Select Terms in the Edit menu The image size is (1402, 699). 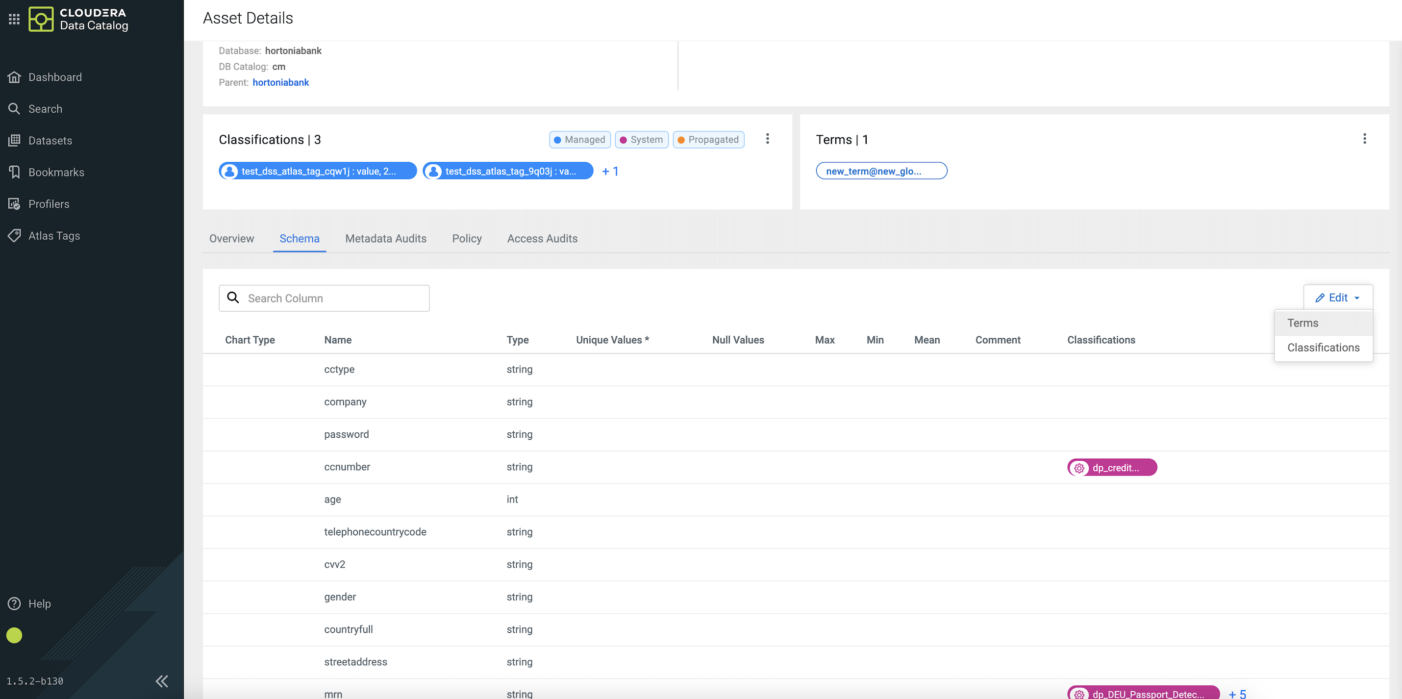[x=1302, y=324]
